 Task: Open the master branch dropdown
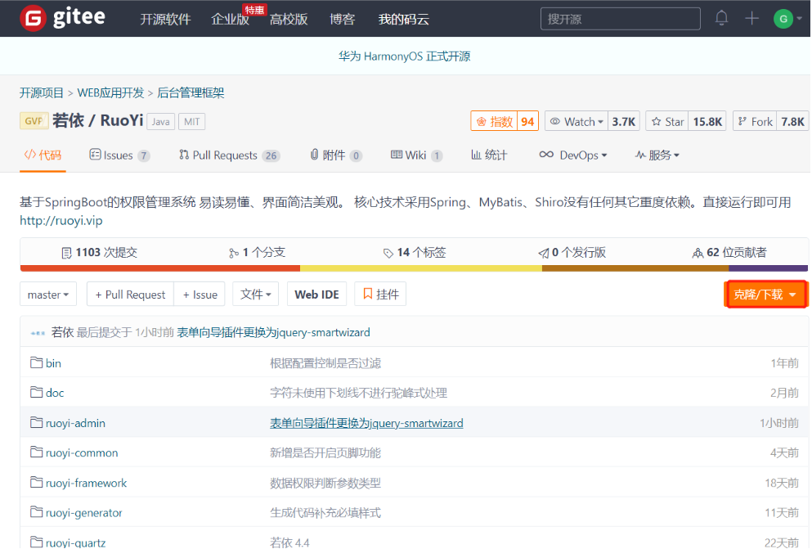click(x=48, y=295)
